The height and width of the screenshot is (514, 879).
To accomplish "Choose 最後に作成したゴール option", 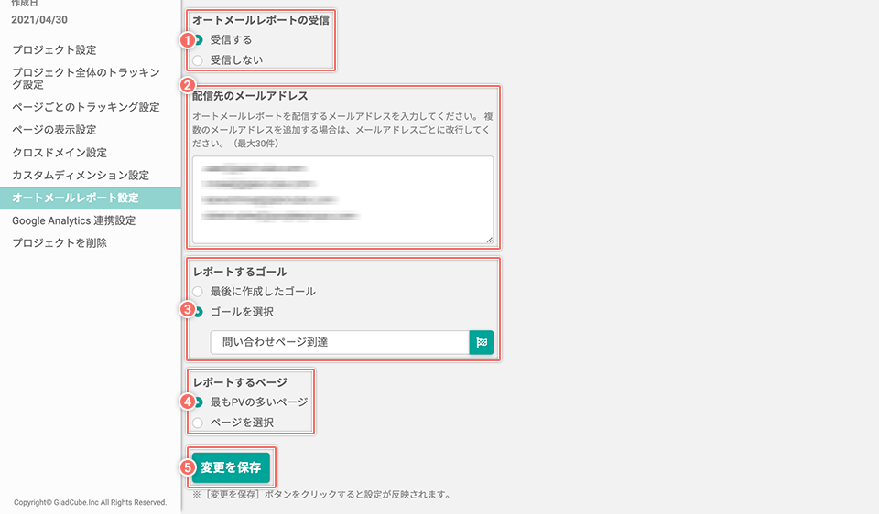I will click(x=198, y=292).
